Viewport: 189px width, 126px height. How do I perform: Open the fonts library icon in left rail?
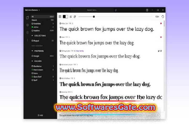click(28, 18)
